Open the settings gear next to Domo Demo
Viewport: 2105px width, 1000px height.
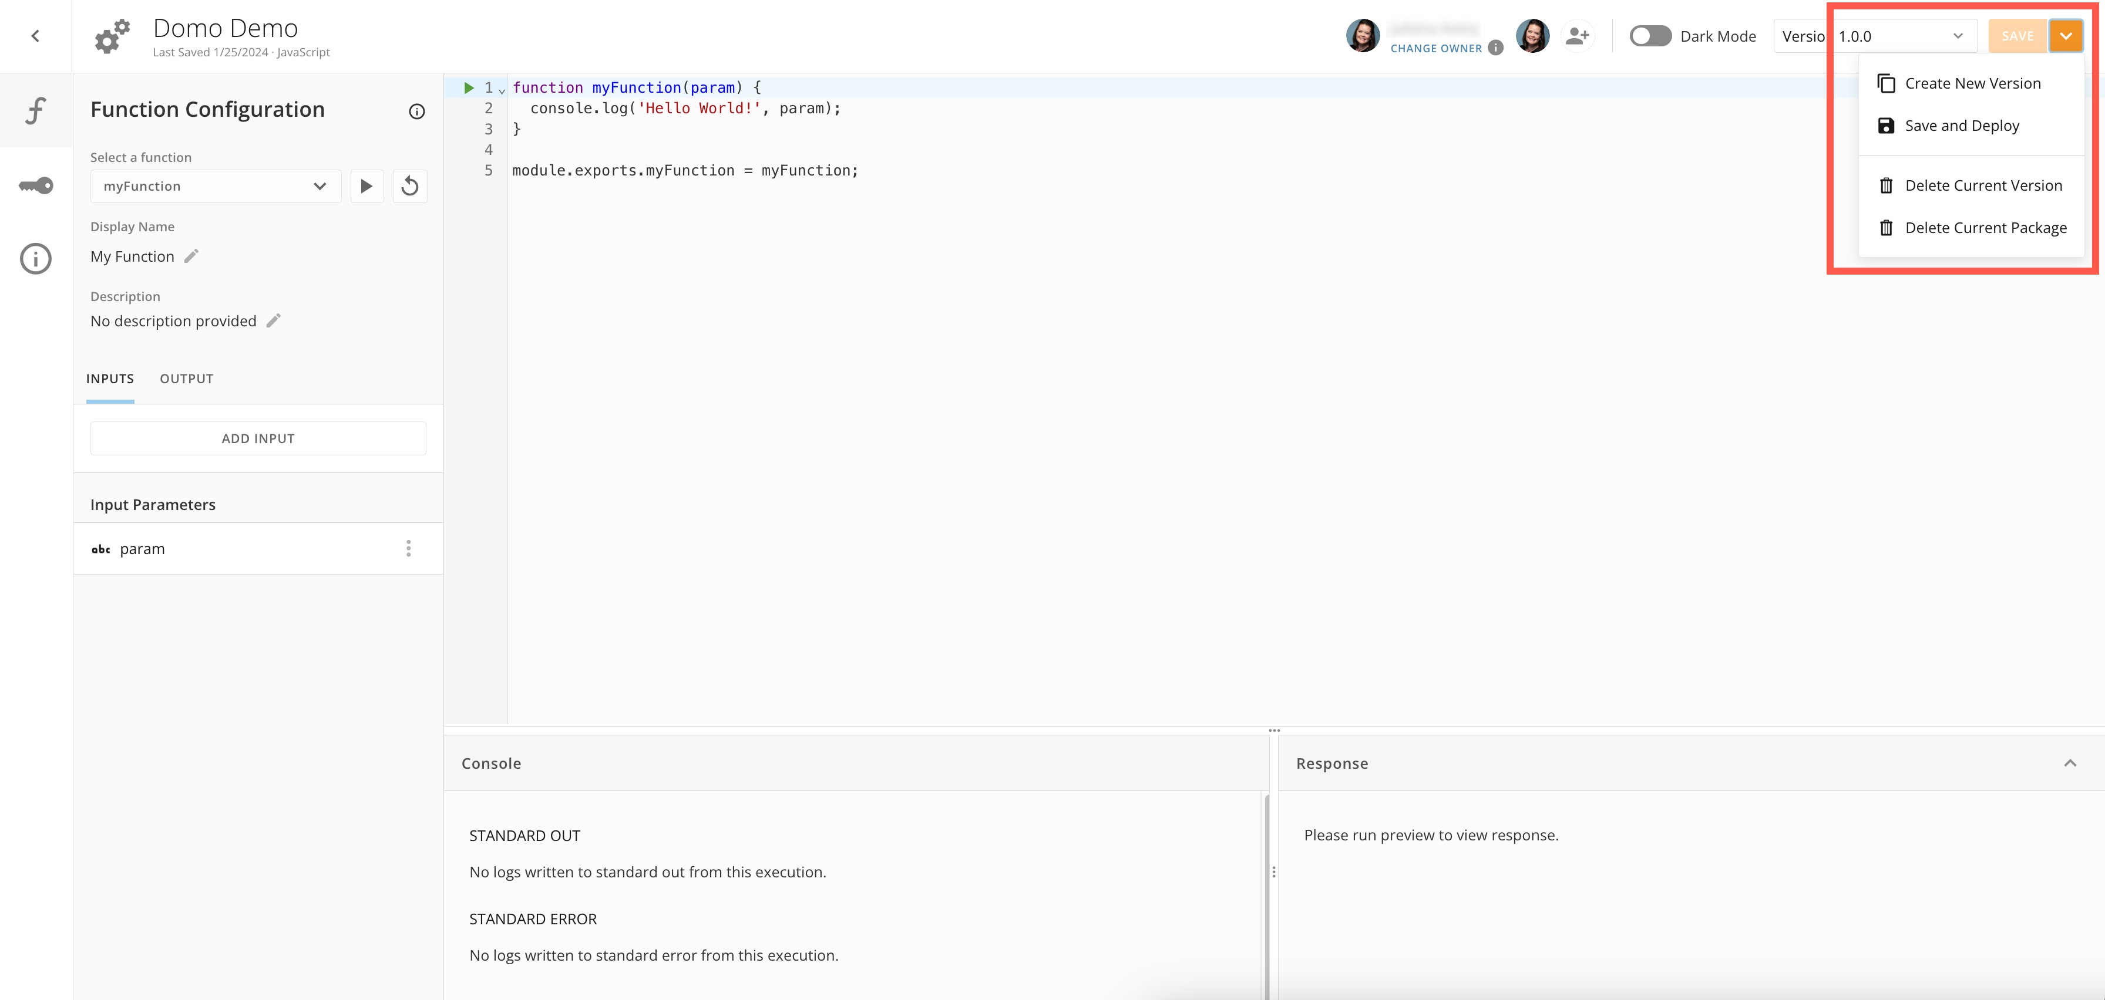[x=111, y=35]
